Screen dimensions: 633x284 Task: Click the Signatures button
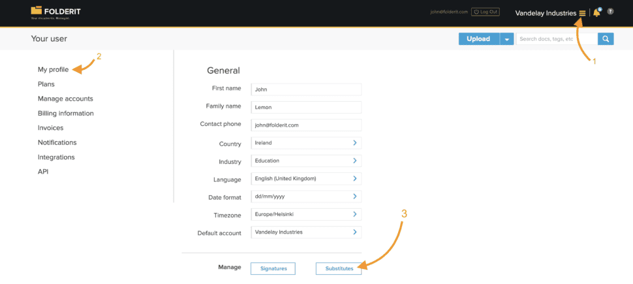273,268
